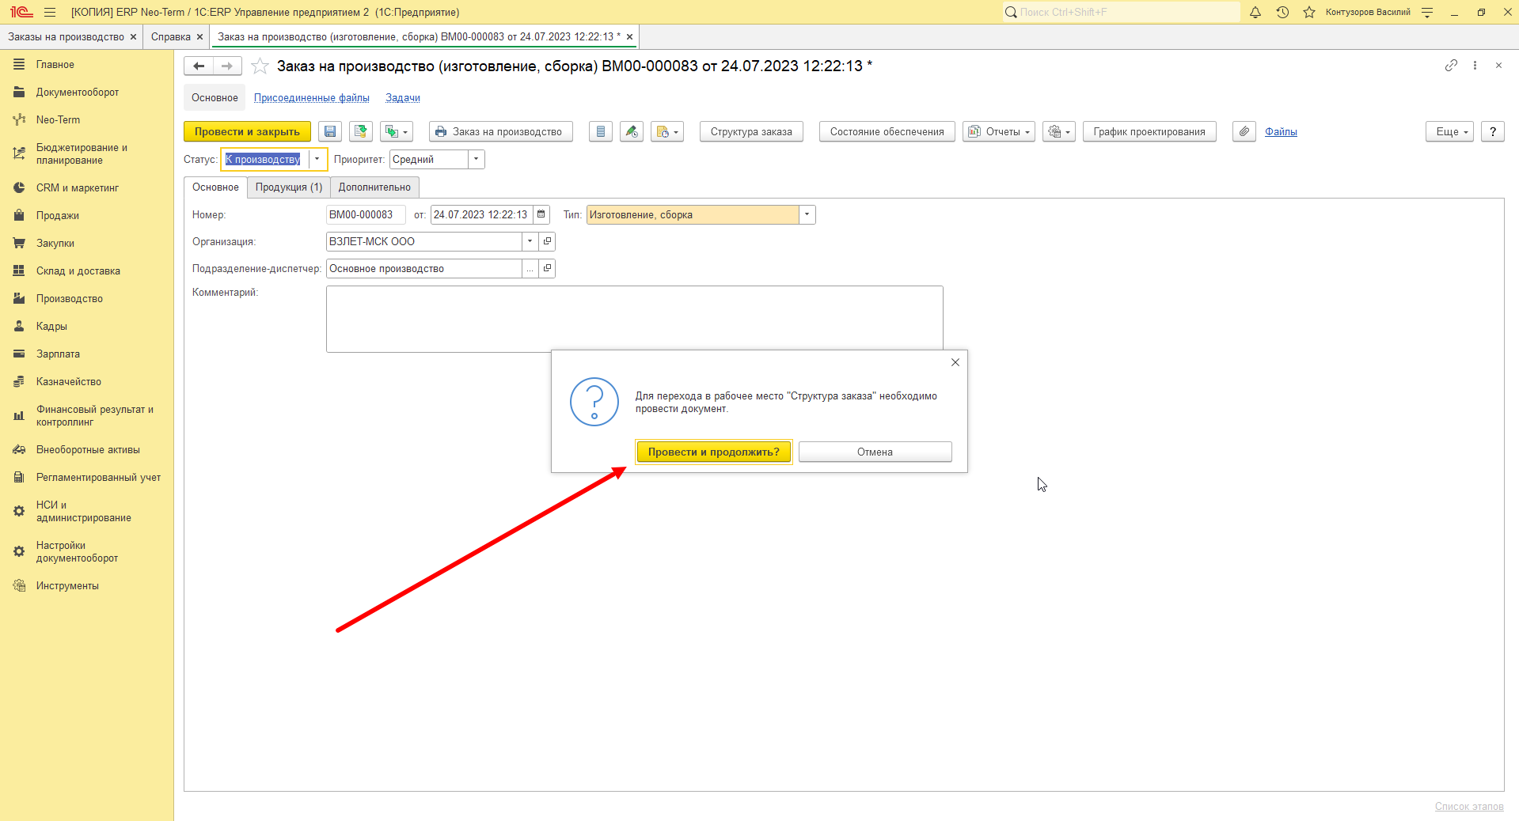Click into the Комментарий text area
Image resolution: width=1519 pixels, height=821 pixels.
pyautogui.click(x=635, y=318)
